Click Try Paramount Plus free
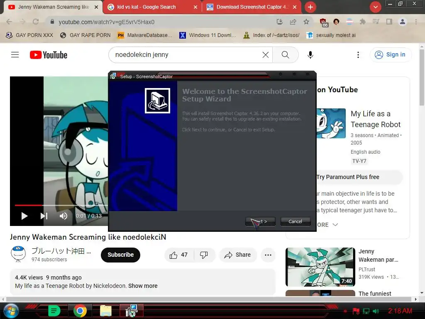425x319 pixels. pyautogui.click(x=348, y=177)
